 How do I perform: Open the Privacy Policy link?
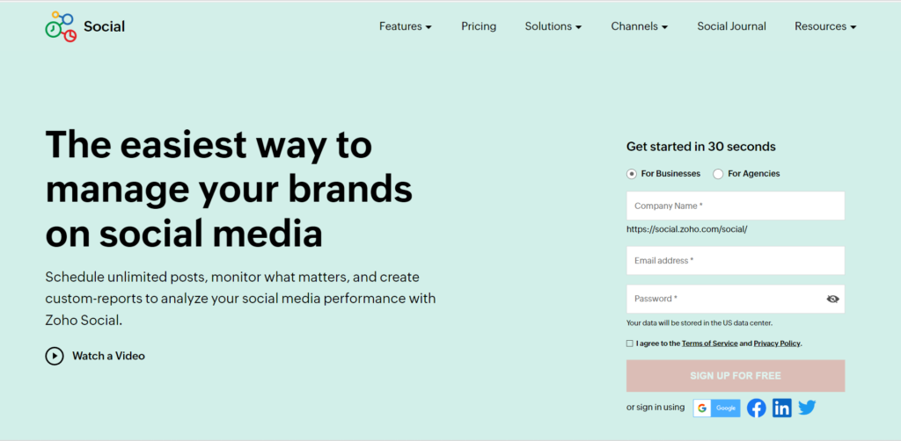[777, 343]
